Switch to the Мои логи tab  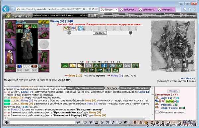point(126,88)
